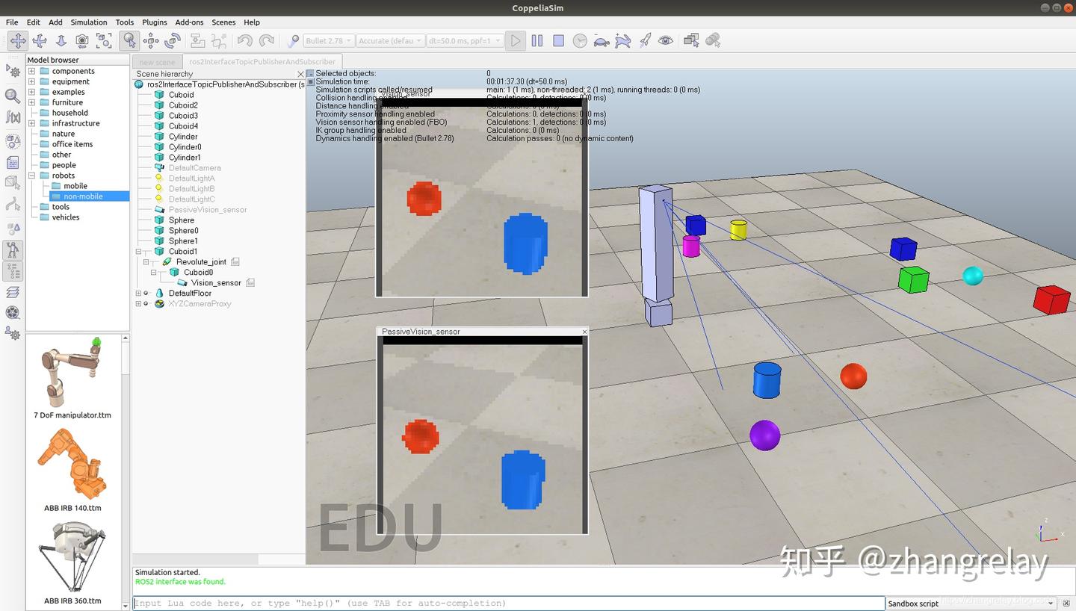Image resolution: width=1076 pixels, height=611 pixels.
Task: Expand the components folder in Model browser
Action: tap(32, 71)
